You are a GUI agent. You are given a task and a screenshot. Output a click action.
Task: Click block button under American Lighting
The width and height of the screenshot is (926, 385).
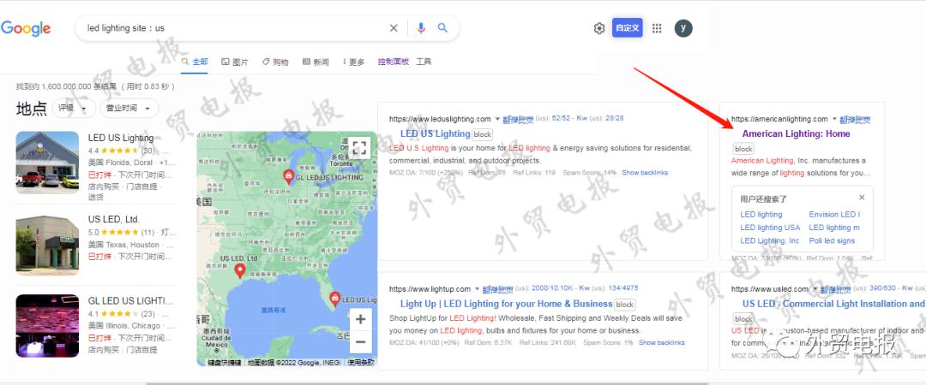pos(743,149)
